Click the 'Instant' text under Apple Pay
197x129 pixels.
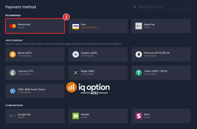(147, 27)
